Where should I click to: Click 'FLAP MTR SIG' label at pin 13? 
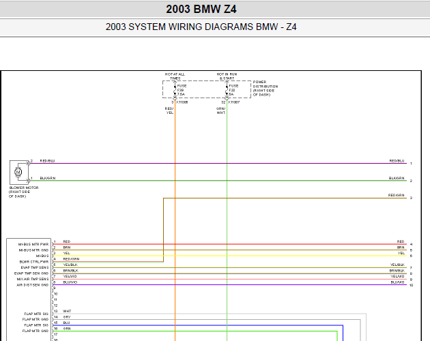pyautogui.click(x=36, y=314)
